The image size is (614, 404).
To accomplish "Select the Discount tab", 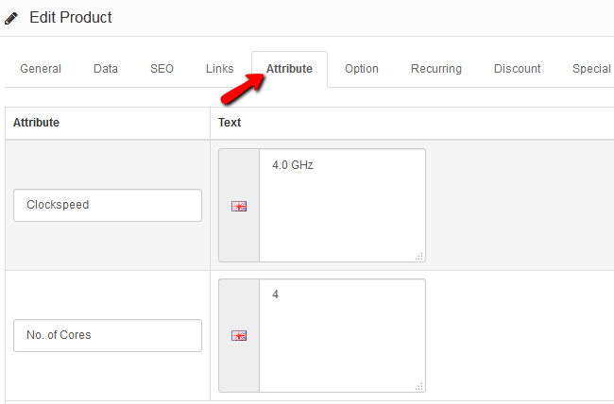I will point(518,69).
